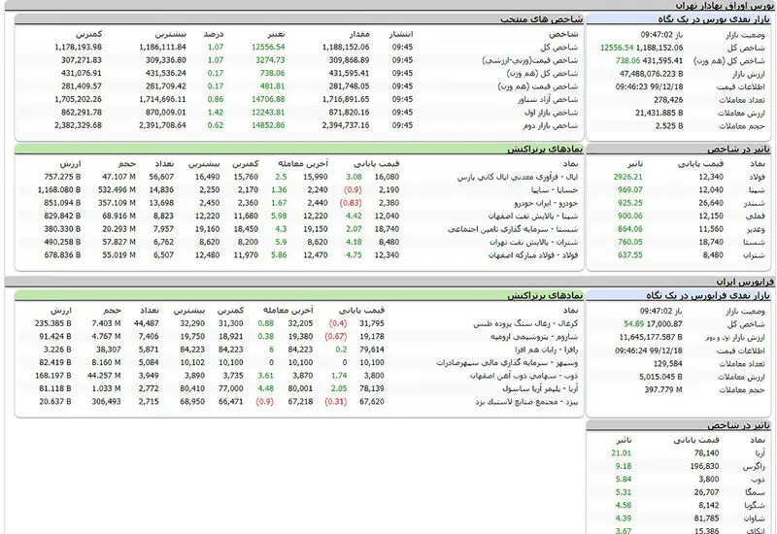The image size is (777, 534).
Task: Click the trade value '235.385 B' for کزغال
Action: tap(53, 323)
